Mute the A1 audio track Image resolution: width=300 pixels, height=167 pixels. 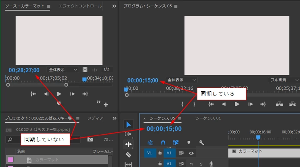(x=191, y=164)
